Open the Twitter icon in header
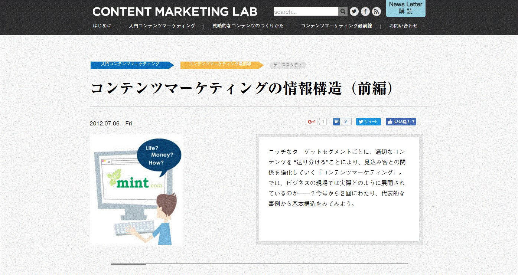 (x=354, y=12)
